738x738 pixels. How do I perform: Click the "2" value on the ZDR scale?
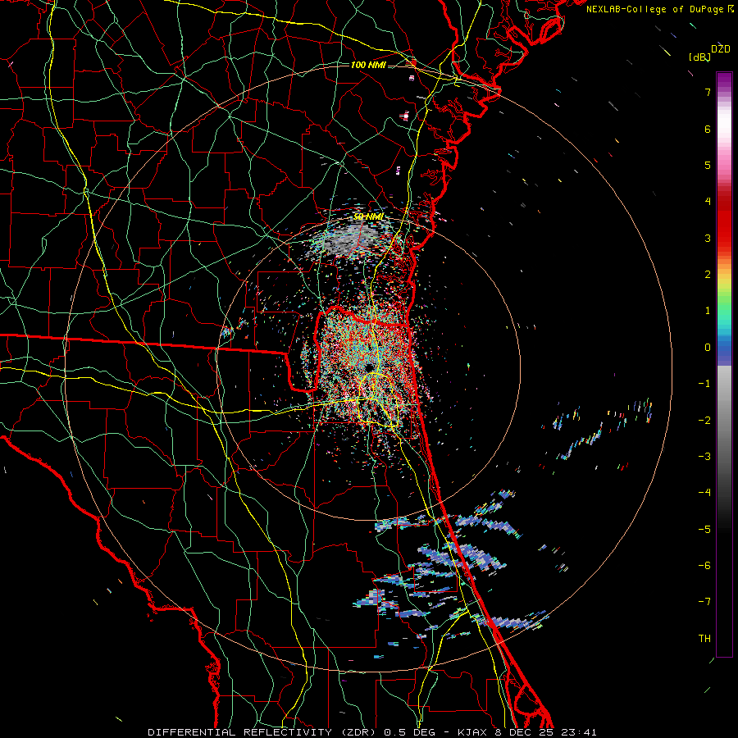[708, 275]
